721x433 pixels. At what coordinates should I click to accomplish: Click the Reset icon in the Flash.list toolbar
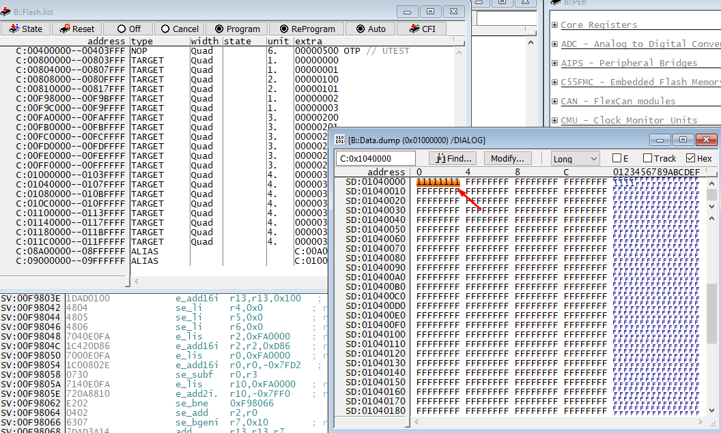pos(66,29)
